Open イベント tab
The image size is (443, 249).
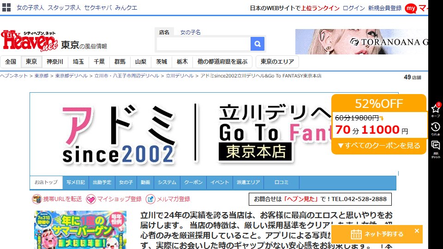(x=220, y=183)
